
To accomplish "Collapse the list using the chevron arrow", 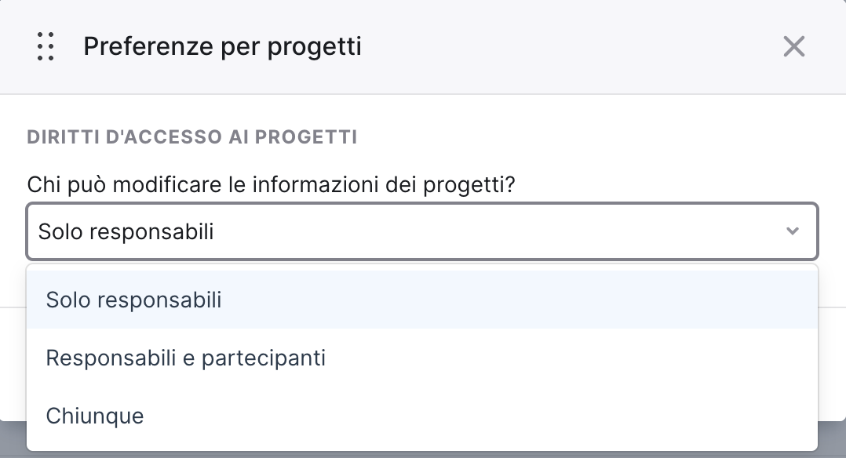I will [792, 231].
